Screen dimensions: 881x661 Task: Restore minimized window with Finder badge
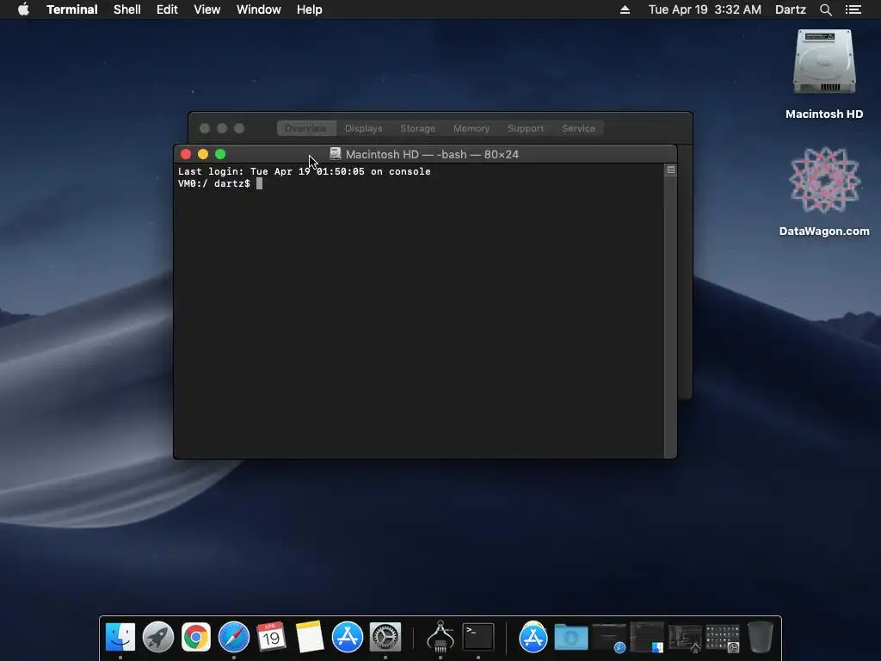click(x=647, y=637)
